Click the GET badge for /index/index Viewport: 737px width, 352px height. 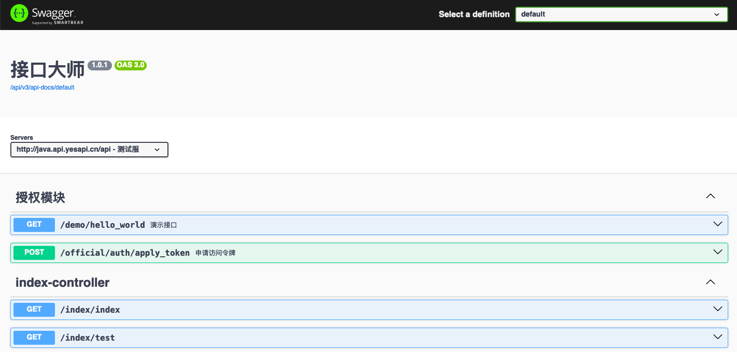34,310
